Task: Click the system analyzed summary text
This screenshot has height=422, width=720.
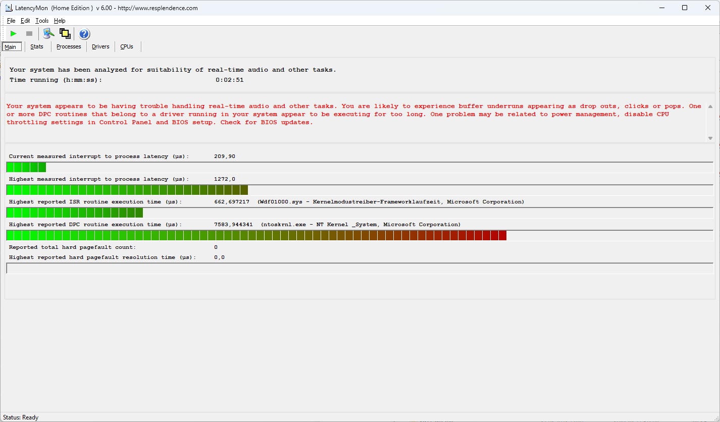Action: (173, 70)
